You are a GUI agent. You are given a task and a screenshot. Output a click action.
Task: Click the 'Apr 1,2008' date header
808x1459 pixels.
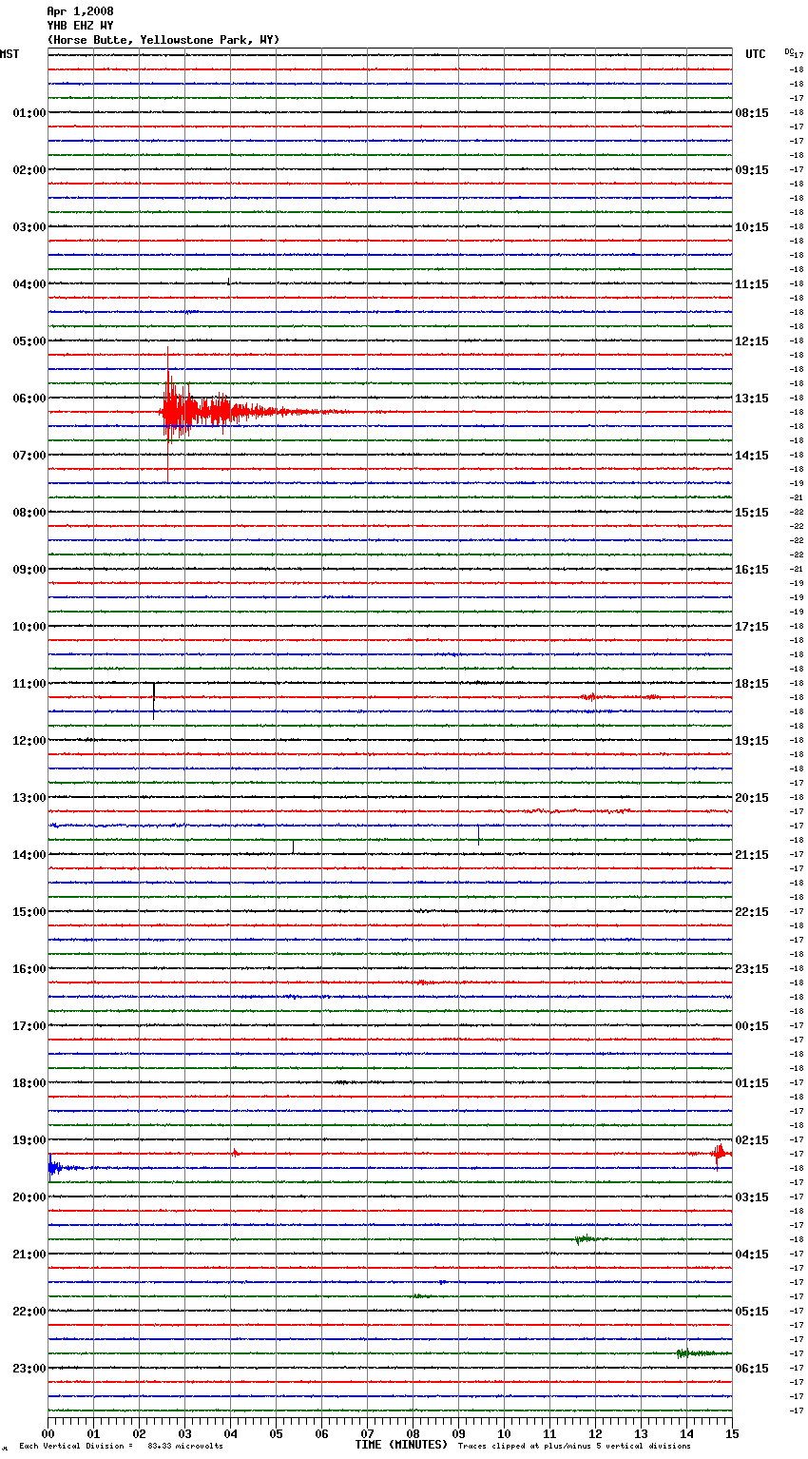point(80,11)
